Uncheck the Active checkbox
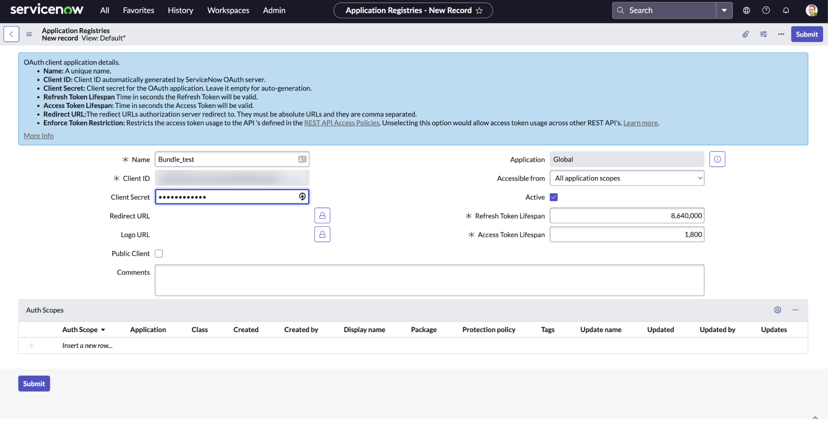This screenshot has width=828, height=447. coord(553,197)
